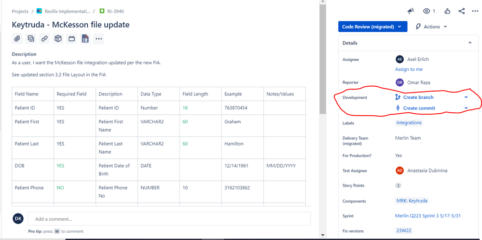Click Resilix project avatar icon
Image resolution: width=482 pixels, height=240 pixels.
pos(39,11)
